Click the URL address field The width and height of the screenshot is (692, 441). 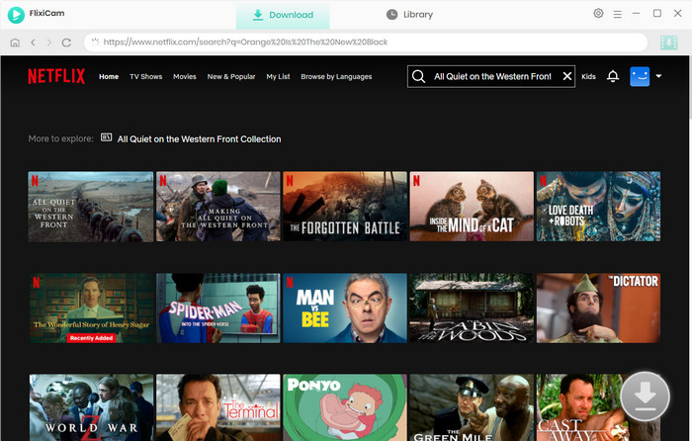(x=366, y=43)
